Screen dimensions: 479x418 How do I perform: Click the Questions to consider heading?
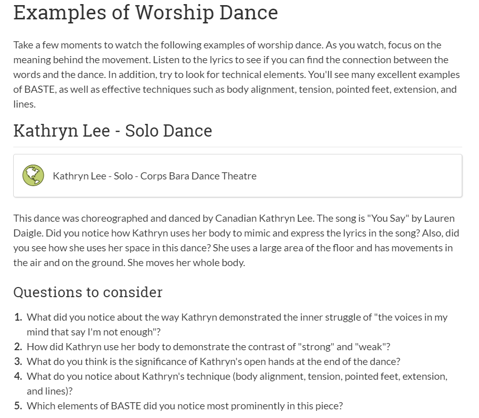(88, 292)
